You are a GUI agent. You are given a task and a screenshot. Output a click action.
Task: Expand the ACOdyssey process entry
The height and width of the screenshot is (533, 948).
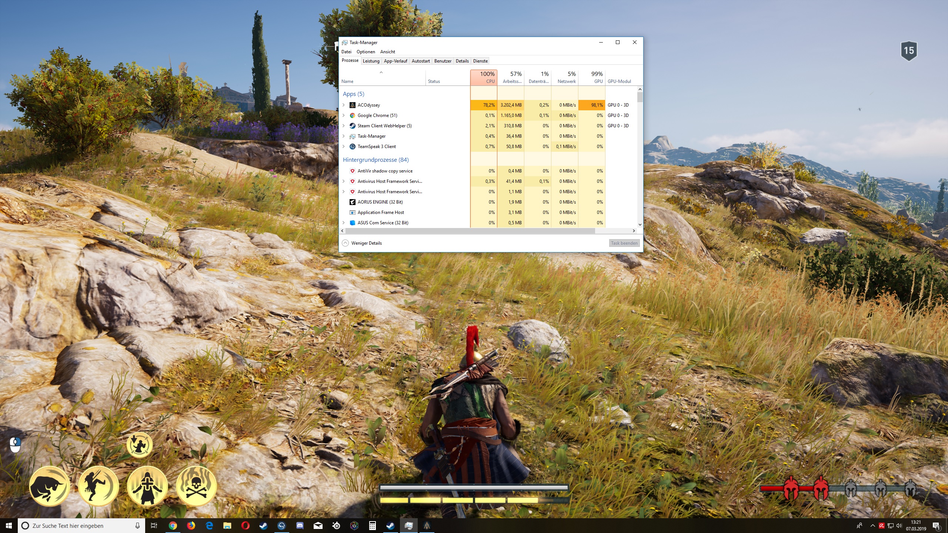tap(344, 105)
